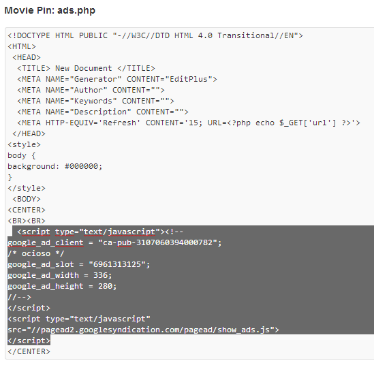Screen dimensions: 374x365
Task: Click the highlighted google_ad_client line
Action: [x=114, y=242]
